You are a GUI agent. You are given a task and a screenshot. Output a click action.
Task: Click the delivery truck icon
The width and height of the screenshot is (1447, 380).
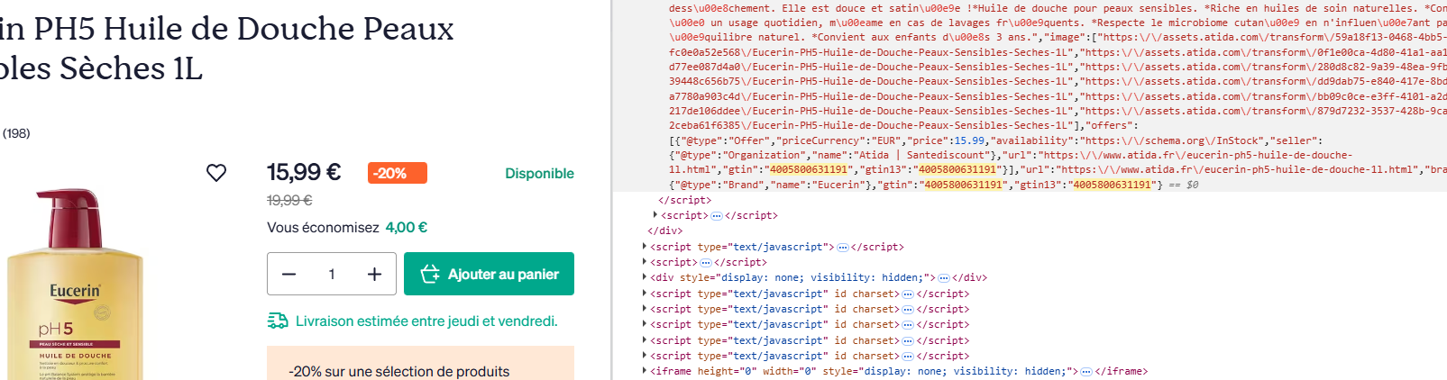pos(278,321)
